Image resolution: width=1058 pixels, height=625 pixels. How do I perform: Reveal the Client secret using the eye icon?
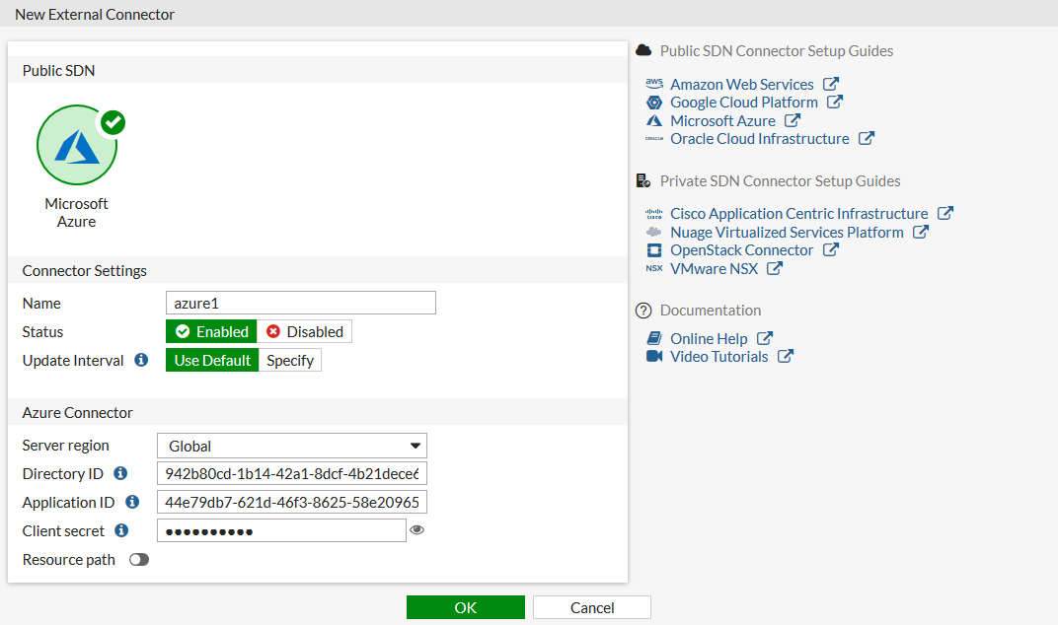coord(416,529)
